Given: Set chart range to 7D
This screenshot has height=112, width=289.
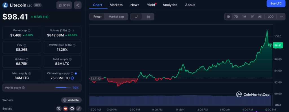Looking at the screenshot, I should pos(236,17).
